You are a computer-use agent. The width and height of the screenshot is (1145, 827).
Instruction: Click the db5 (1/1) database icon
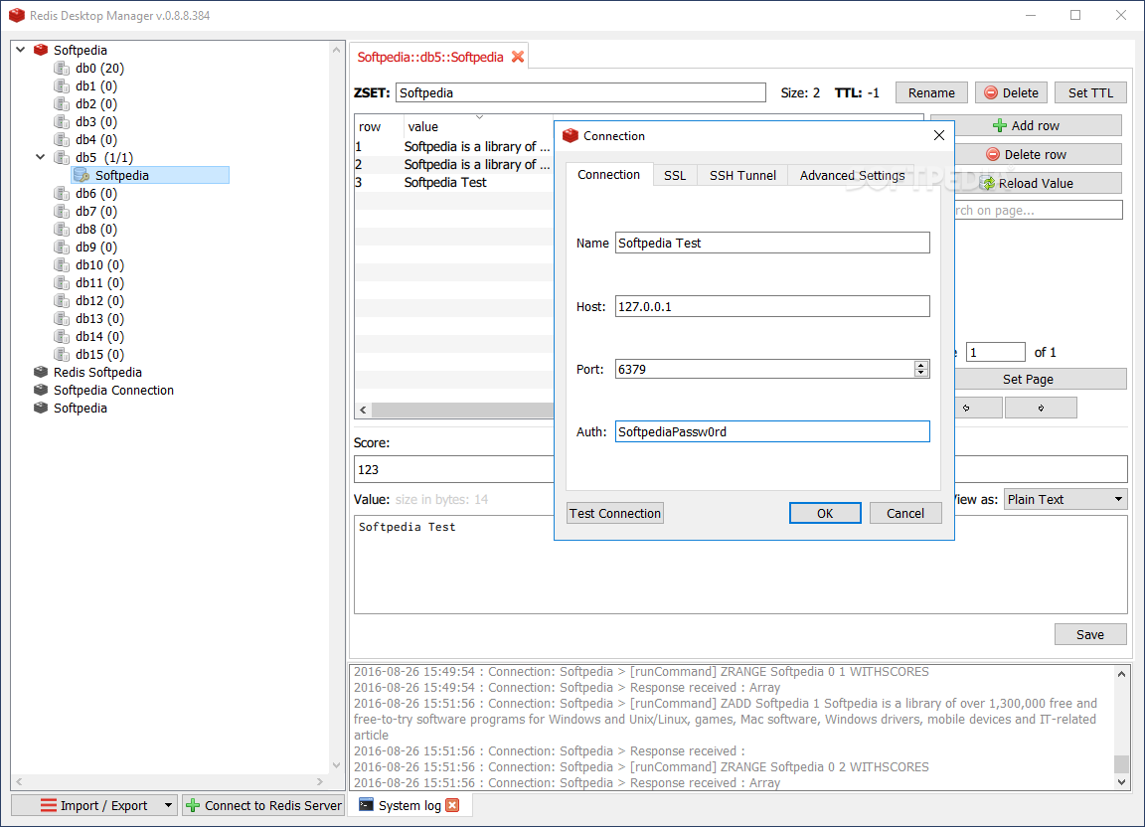pyautogui.click(x=62, y=157)
